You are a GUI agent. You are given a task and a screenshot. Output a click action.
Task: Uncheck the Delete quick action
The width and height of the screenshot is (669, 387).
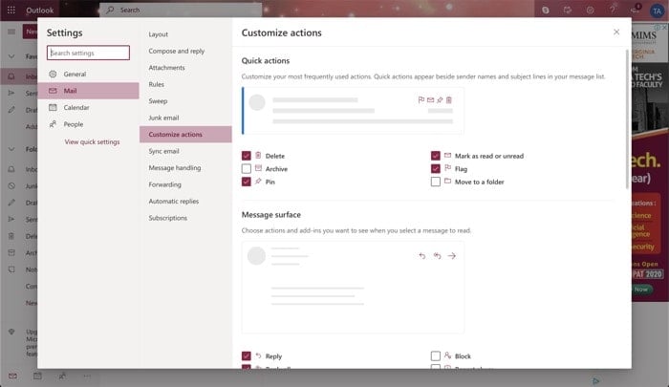tap(247, 156)
